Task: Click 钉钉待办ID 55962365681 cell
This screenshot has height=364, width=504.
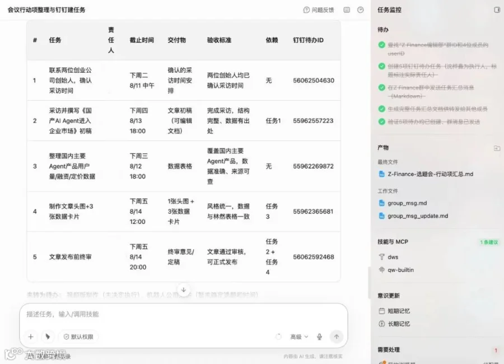Action: (x=313, y=212)
